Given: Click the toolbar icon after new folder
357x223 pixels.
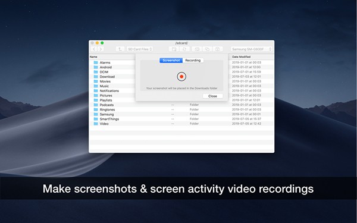Looking at the screenshot, I should 184,49.
